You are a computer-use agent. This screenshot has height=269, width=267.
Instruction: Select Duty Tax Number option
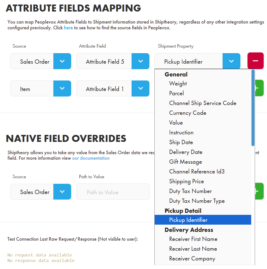tap(203, 191)
